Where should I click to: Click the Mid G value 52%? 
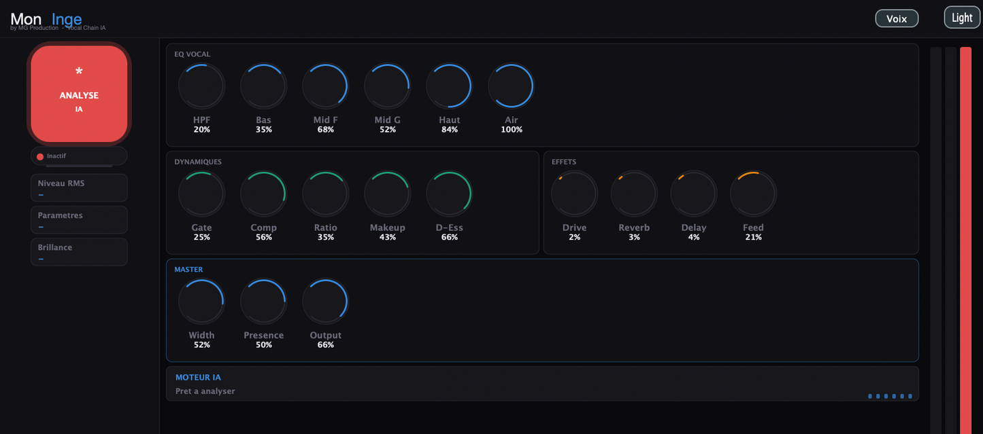pos(387,130)
